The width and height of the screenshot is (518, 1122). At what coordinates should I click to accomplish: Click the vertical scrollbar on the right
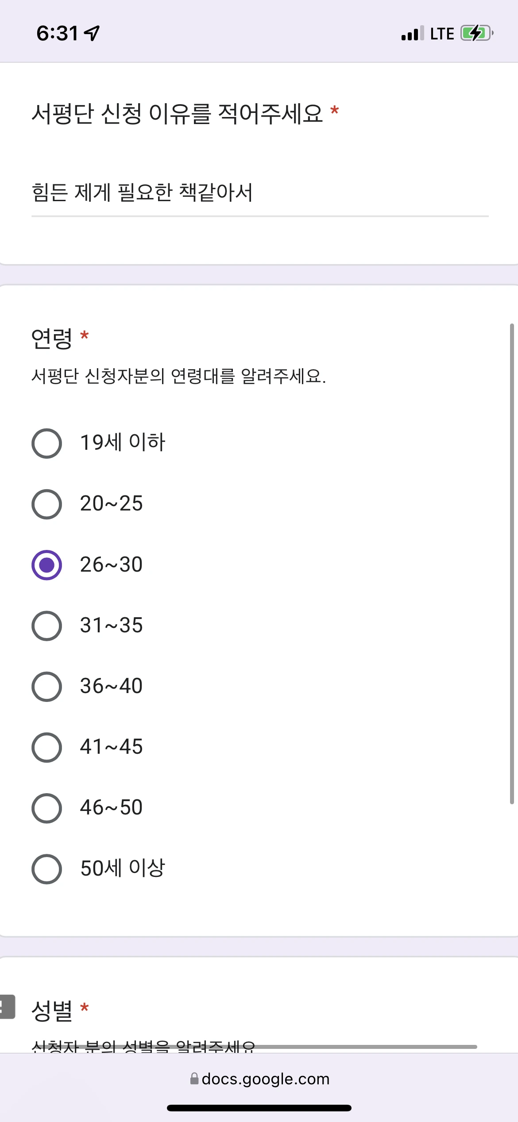pos(512,564)
